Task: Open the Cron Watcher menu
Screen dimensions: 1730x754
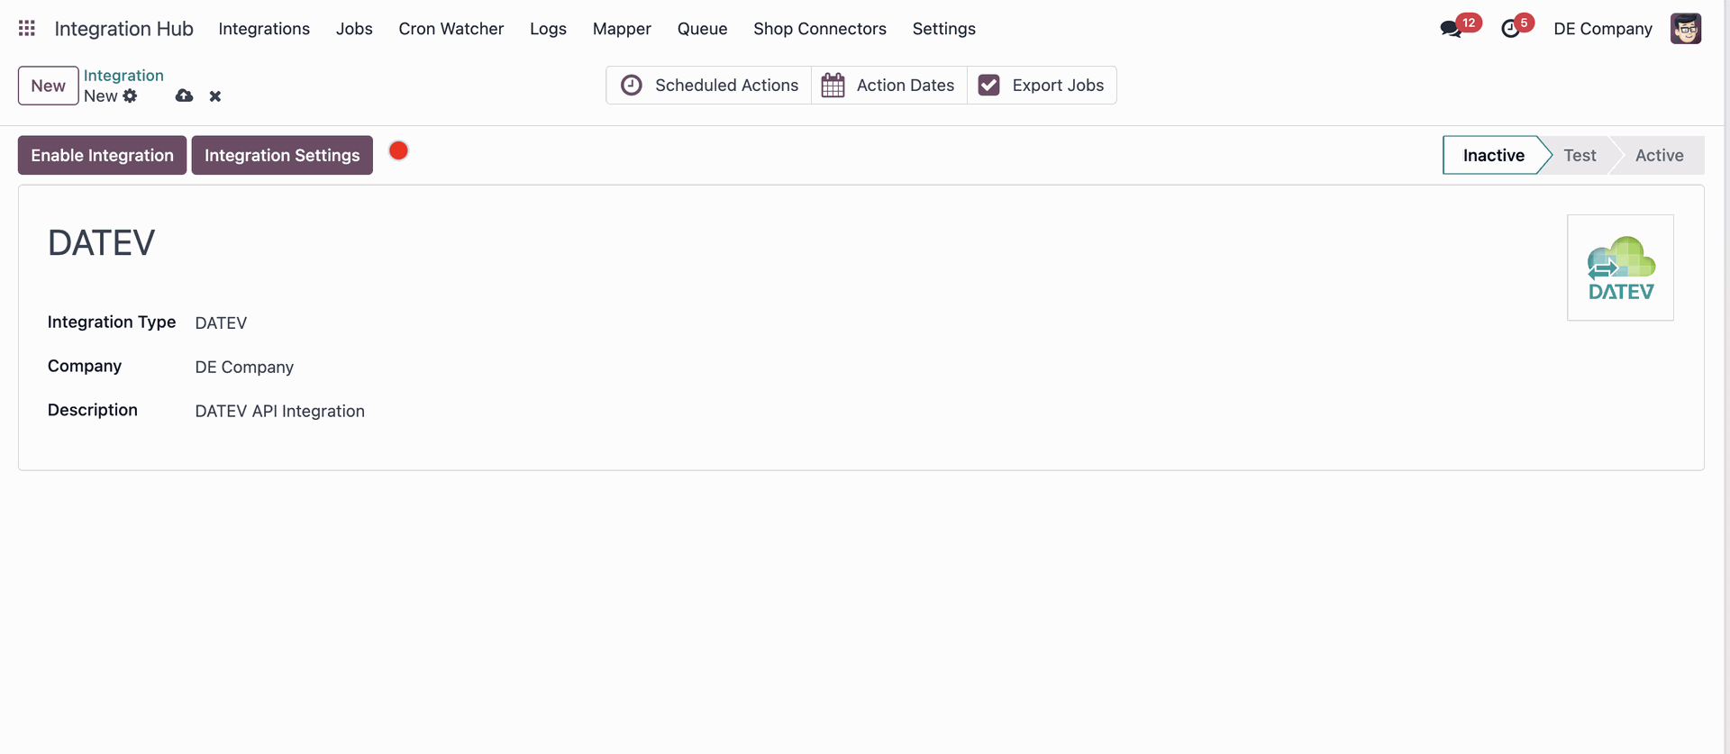Action: (x=451, y=29)
